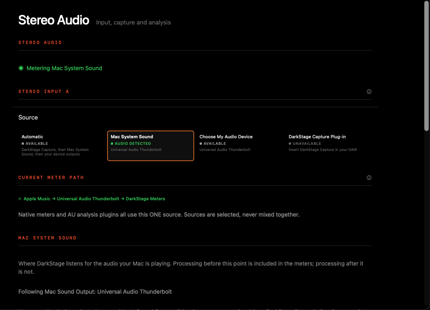The width and height of the screenshot is (430, 310).
Task: Click Universal Audio Thunderbolt under Choose My Audio Device
Action: [x=225, y=150]
